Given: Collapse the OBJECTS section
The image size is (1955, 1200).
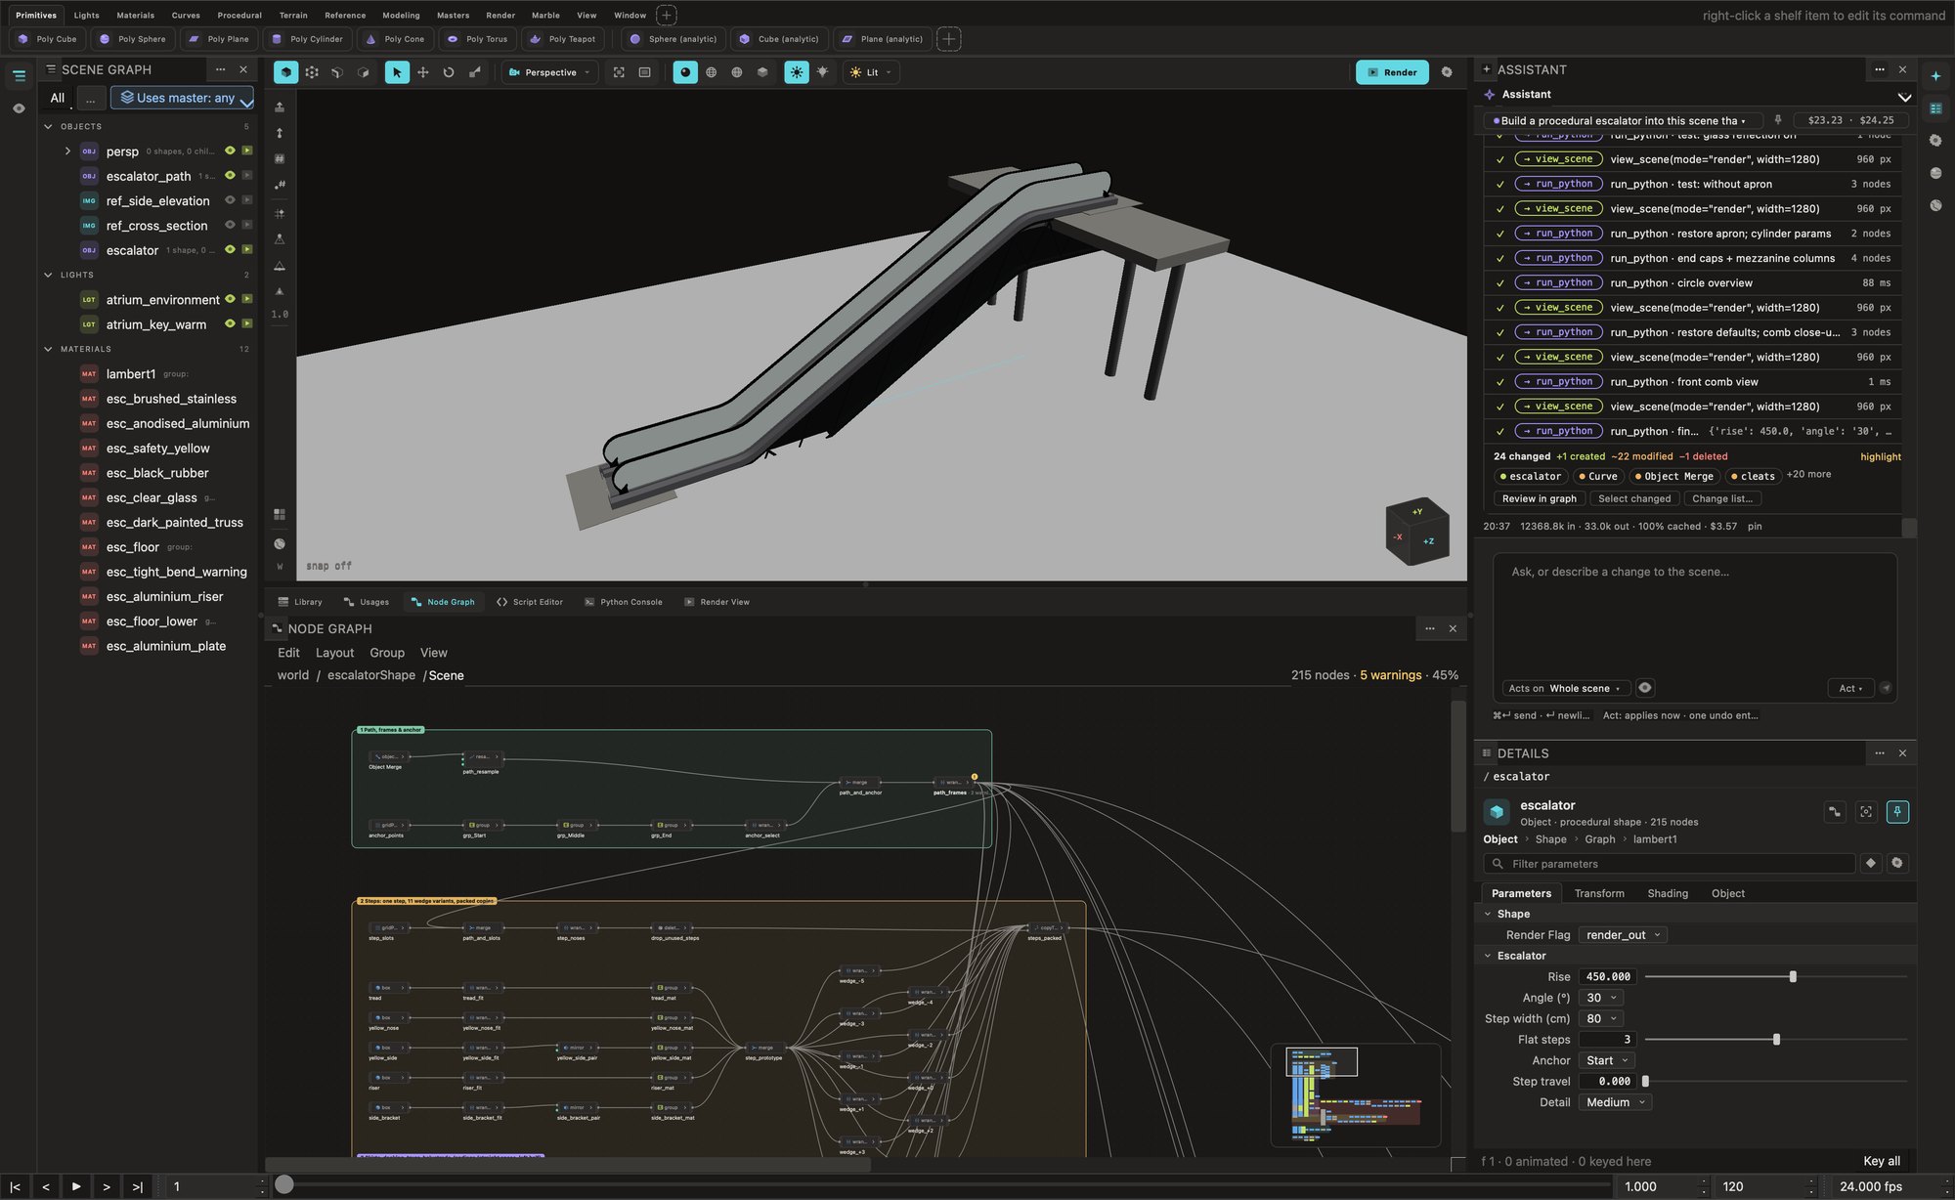Looking at the screenshot, I should click(x=48, y=126).
